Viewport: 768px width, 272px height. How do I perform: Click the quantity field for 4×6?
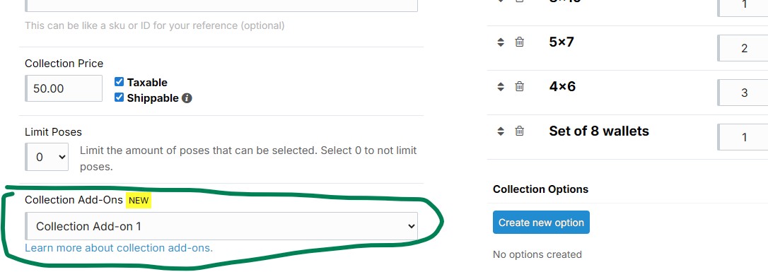743,93
